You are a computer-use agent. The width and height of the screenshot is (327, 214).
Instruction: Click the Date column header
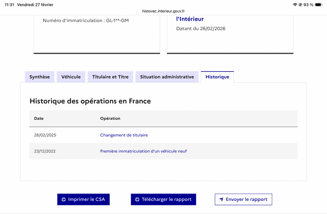39,118
